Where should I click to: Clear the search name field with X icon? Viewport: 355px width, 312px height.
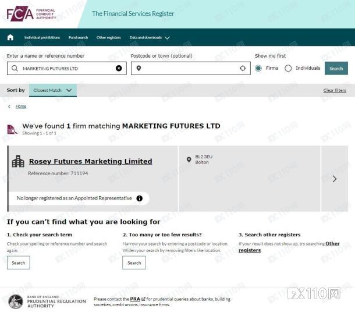coord(119,68)
